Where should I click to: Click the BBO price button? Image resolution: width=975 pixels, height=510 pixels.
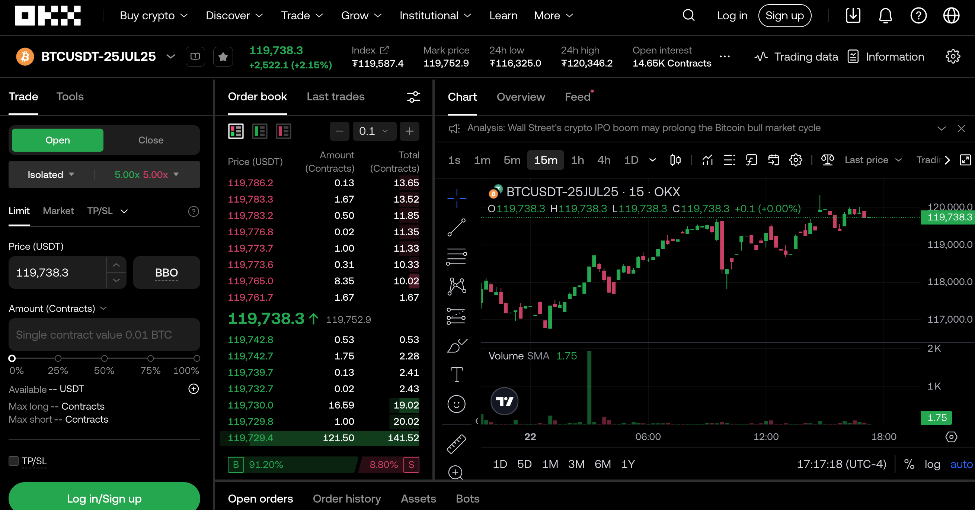click(x=167, y=272)
